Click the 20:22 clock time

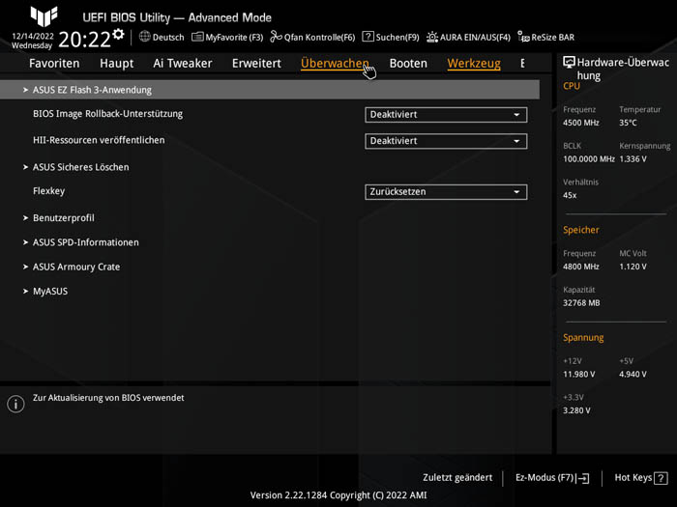[85, 40]
